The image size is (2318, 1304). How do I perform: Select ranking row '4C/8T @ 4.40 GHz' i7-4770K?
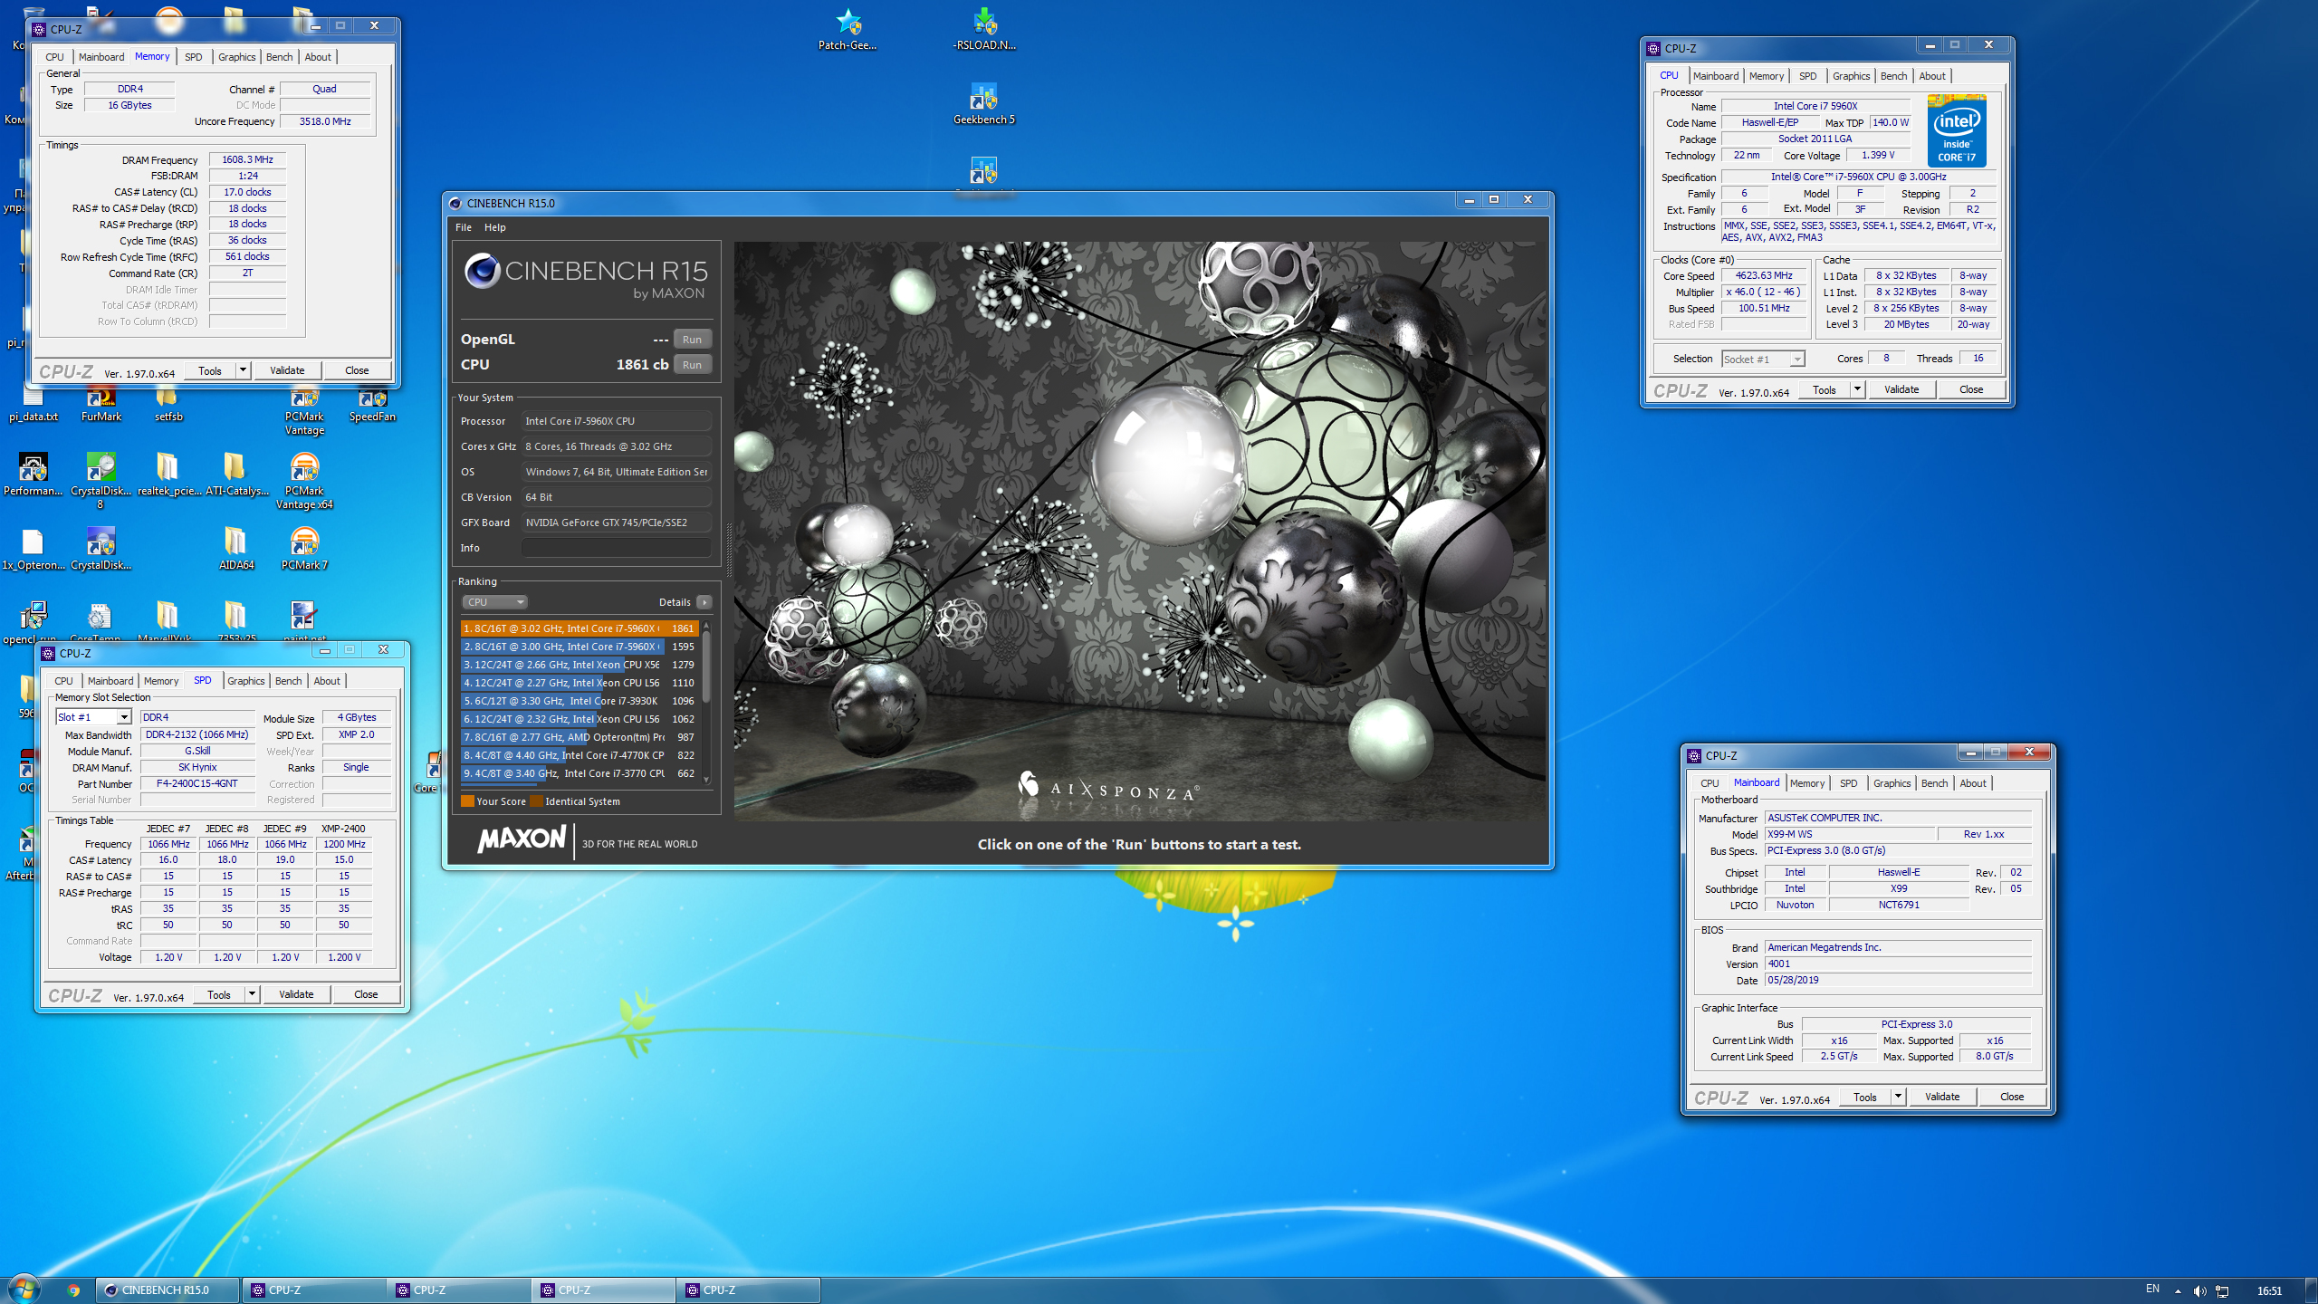click(x=579, y=755)
